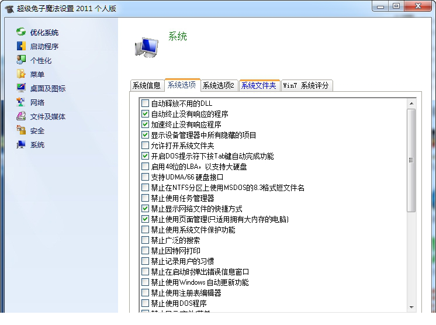Click the magician hat icon in title bar

pyautogui.click(x=9, y=9)
